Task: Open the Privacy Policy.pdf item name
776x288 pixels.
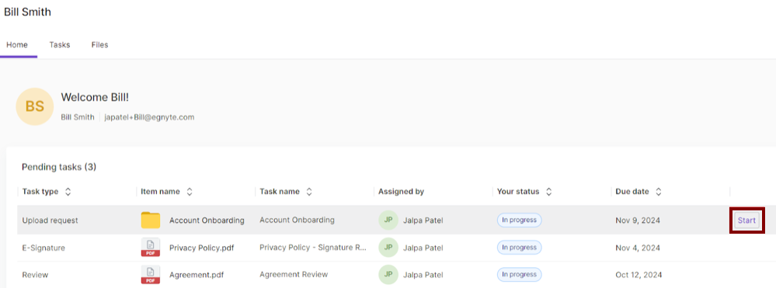Action: point(201,248)
